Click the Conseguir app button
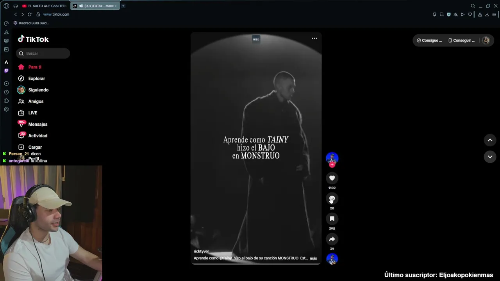500x281 pixels. click(x=461, y=40)
